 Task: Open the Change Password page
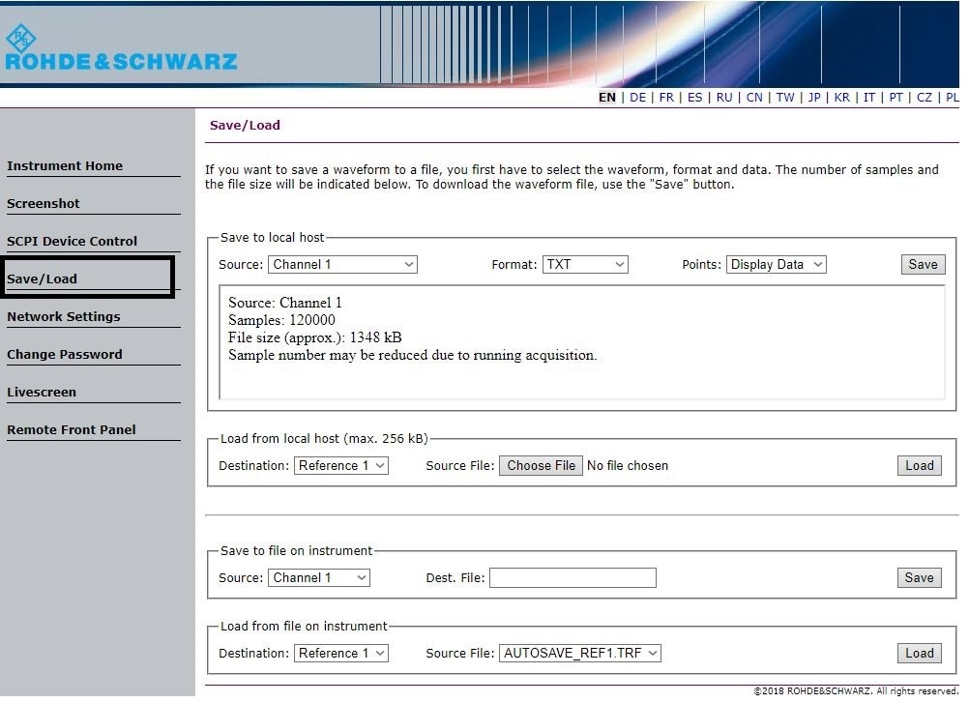[65, 355]
